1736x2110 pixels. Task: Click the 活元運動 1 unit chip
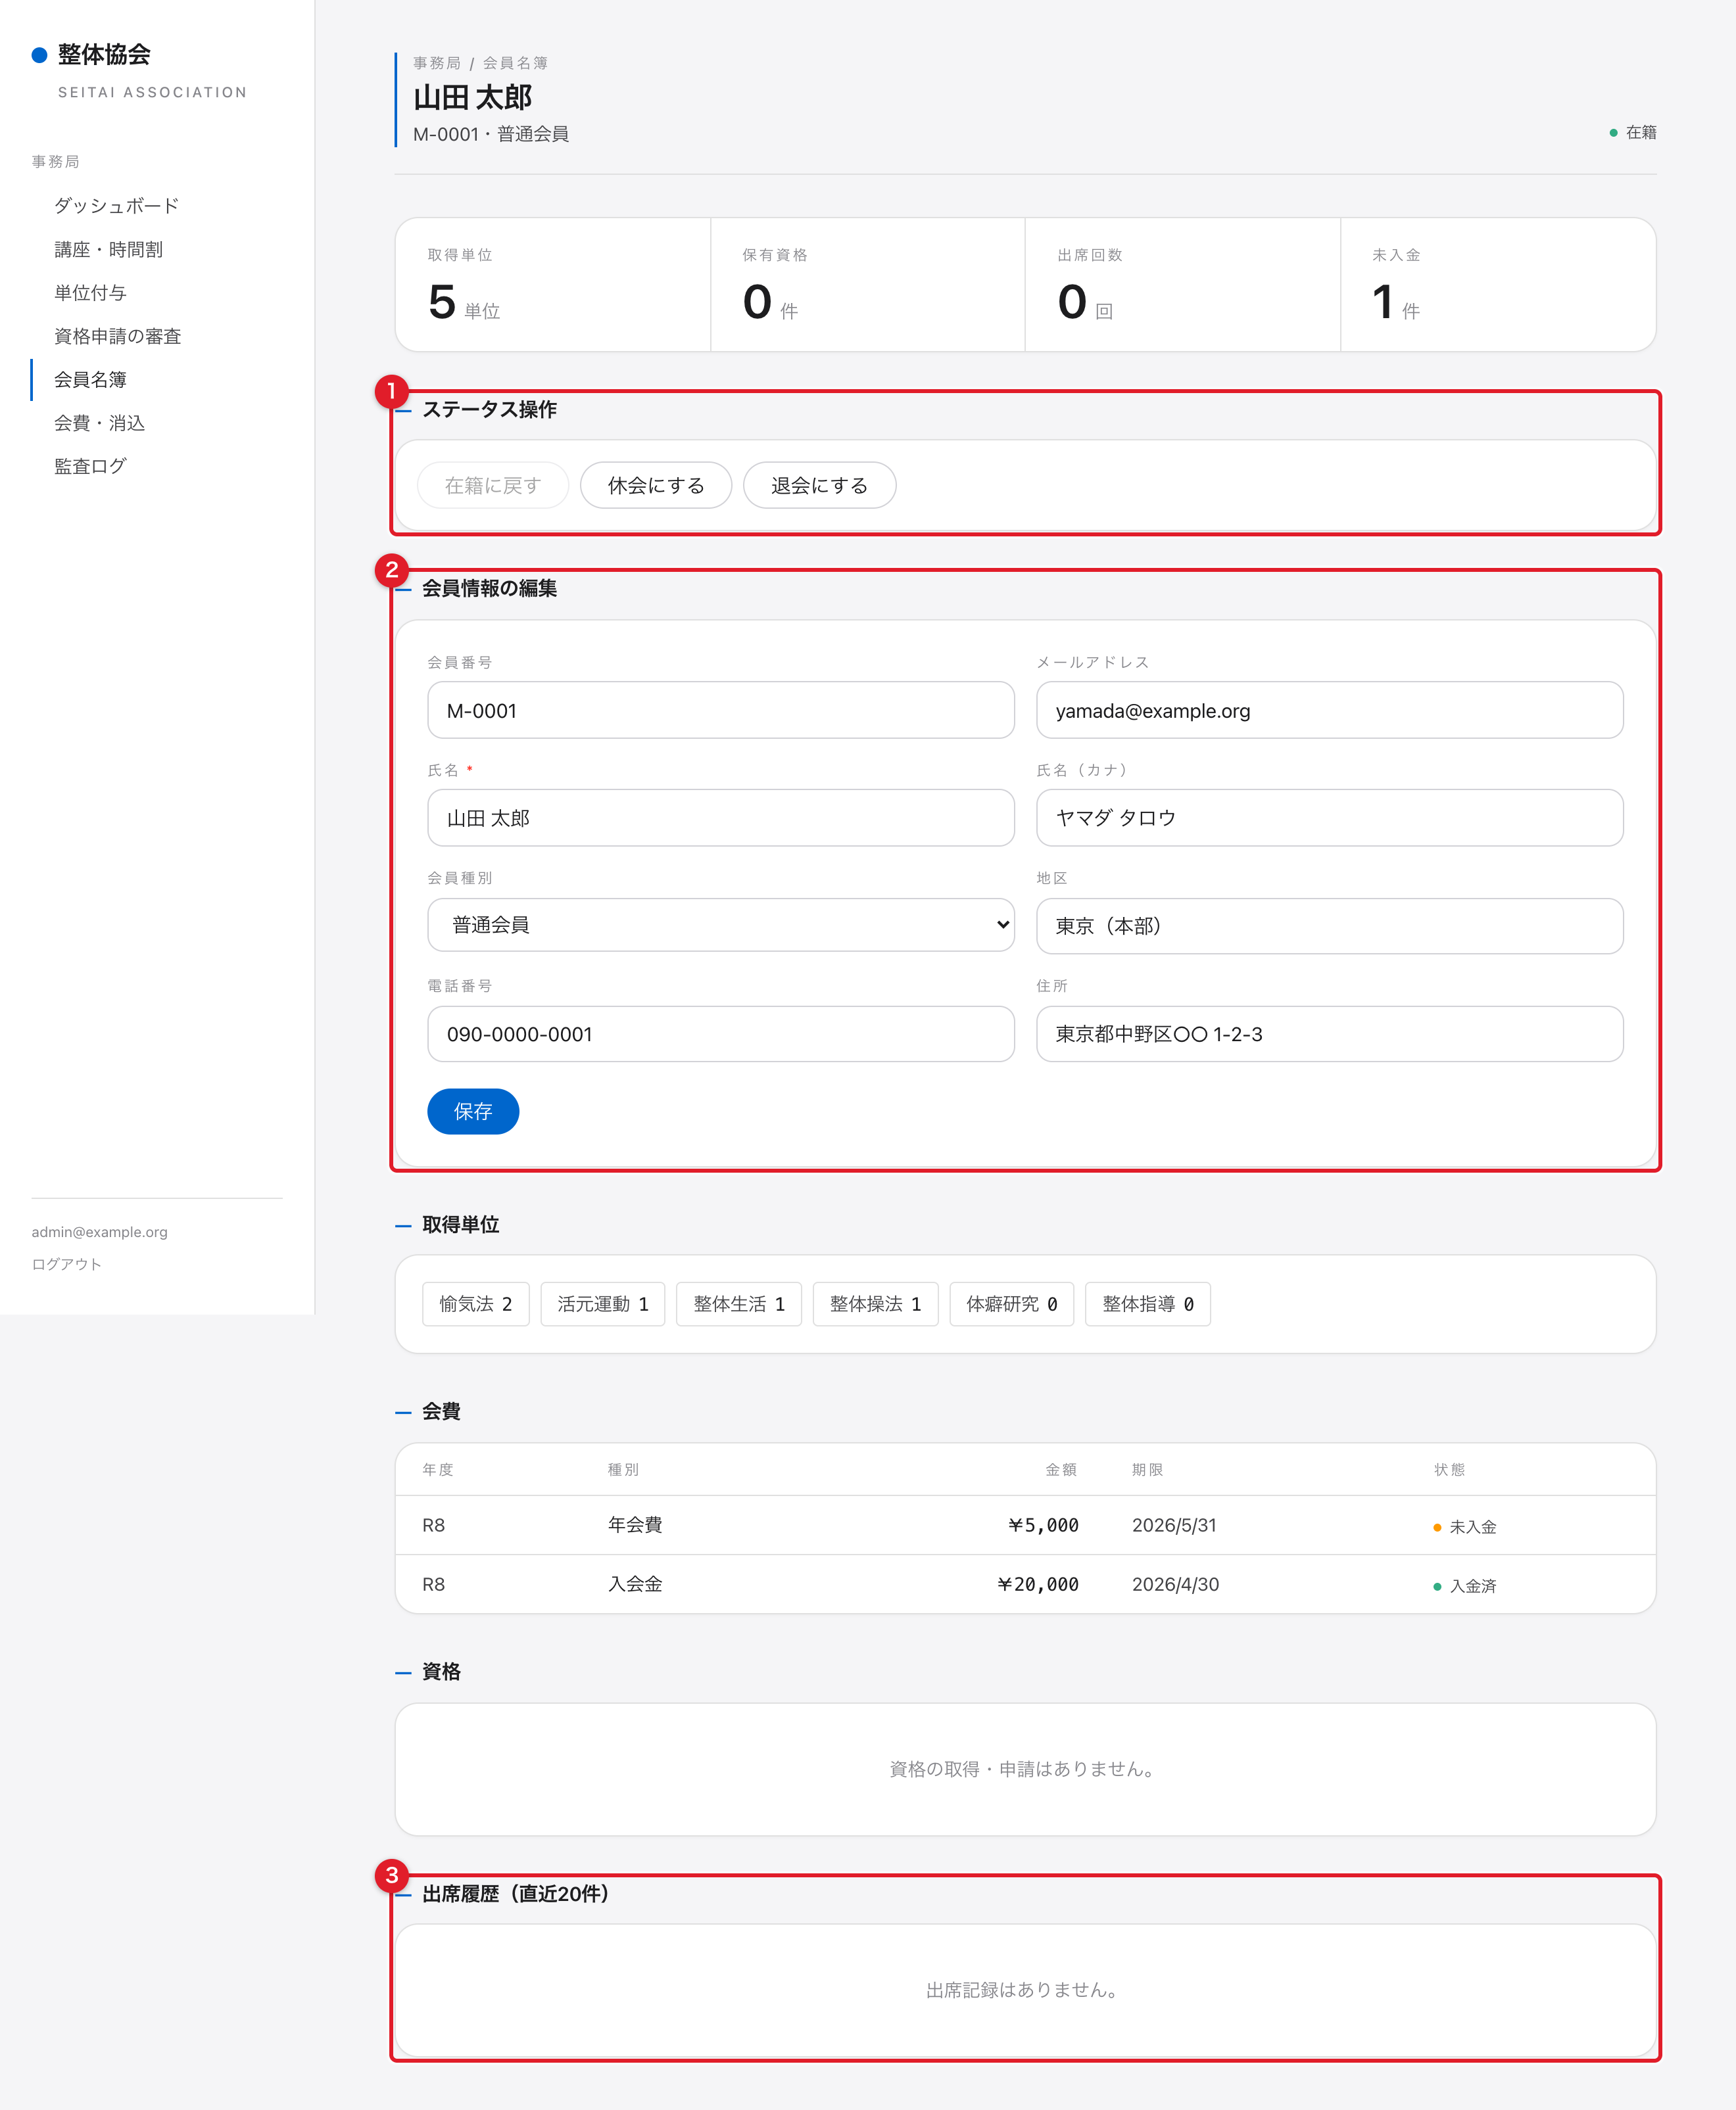click(x=603, y=1304)
